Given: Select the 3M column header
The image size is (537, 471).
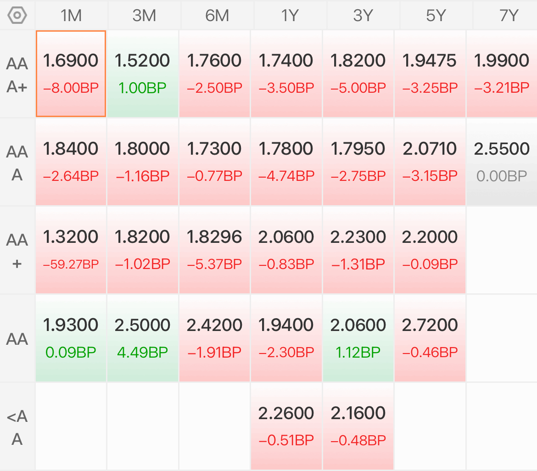Looking at the screenshot, I should (x=144, y=16).
